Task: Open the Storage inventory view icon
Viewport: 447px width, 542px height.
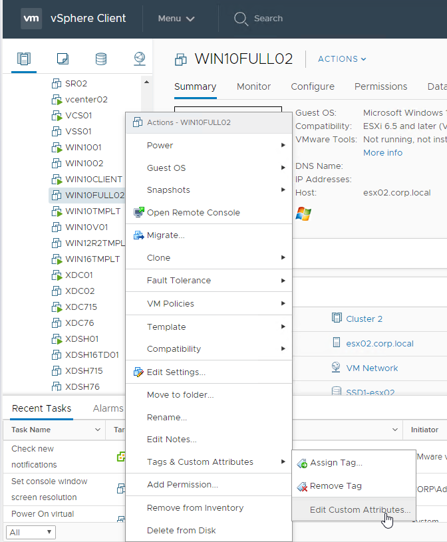Action: 101,59
